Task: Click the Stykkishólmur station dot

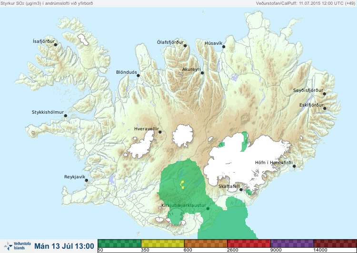Action: (66, 116)
